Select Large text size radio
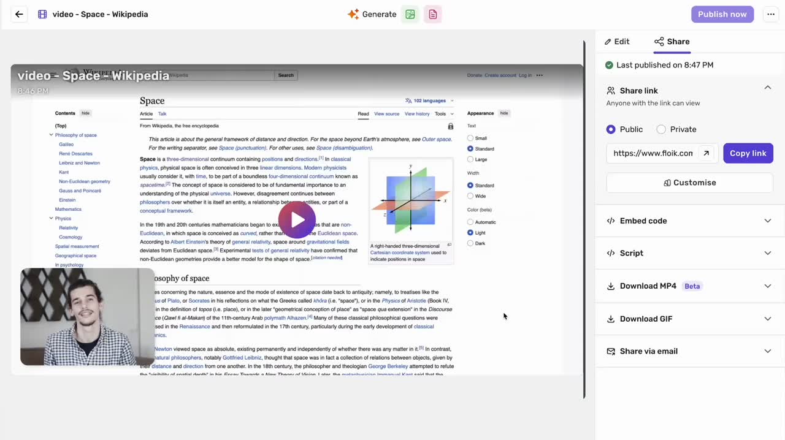Image resolution: width=785 pixels, height=440 pixels. coord(470,159)
